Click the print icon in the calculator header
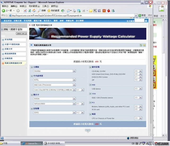170x146 pixels. point(141,45)
